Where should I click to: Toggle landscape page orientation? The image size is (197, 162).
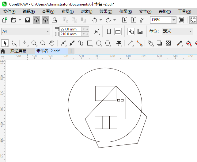click(118, 31)
